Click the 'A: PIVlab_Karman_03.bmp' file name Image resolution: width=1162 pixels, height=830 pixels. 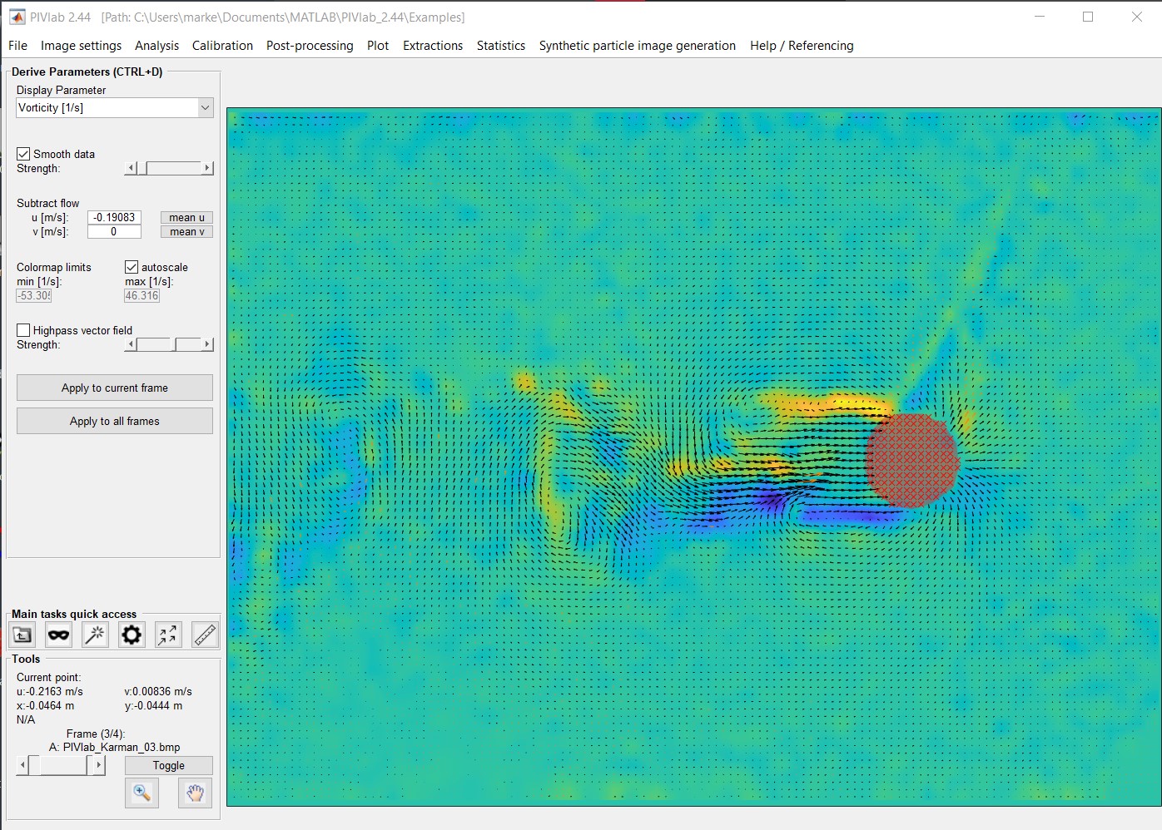coord(115,747)
